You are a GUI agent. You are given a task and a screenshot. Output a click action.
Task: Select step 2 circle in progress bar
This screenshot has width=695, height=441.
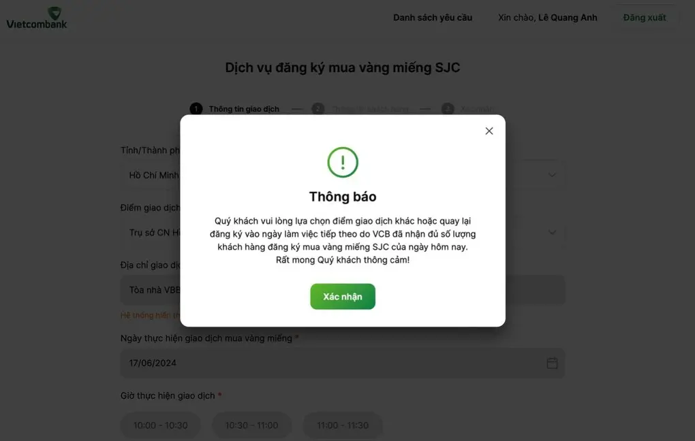318,109
